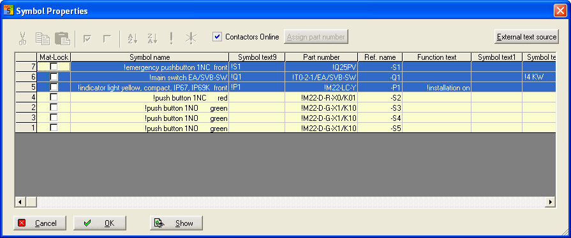Click the horizontal scrollbar thumb
Image resolution: width=571 pixels, height=238 pixels.
[31, 202]
